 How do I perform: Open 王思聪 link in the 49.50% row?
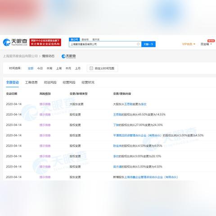click(117, 115)
